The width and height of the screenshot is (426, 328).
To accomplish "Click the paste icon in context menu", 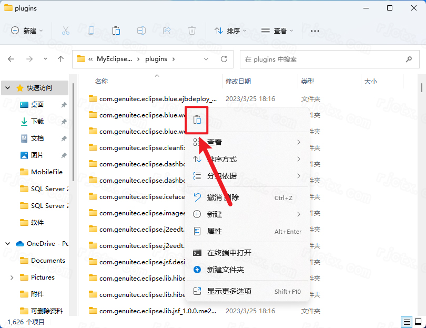I will point(197,120).
